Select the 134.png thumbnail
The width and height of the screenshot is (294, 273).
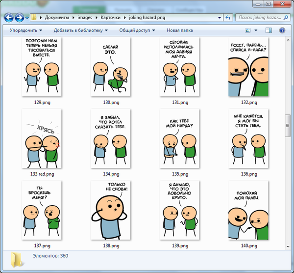(x=110, y=138)
